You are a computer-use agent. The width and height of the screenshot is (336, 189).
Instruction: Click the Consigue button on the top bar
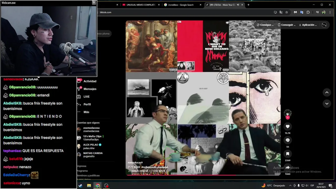[x=265, y=25]
